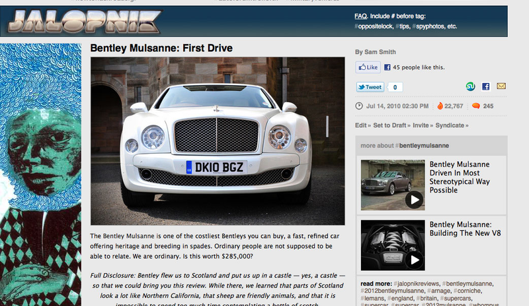The image size is (529, 306).
Task: Click the flame views icon
Action: 440,106
